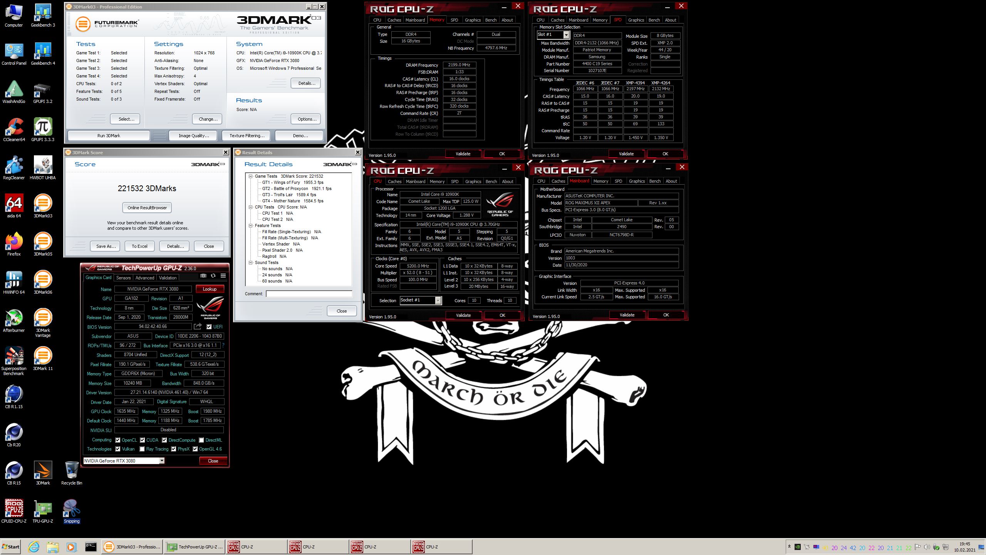Viewport: 986px width, 555px height.
Task: Open TPU-GPU-Z desktop shortcut
Action: (x=43, y=511)
